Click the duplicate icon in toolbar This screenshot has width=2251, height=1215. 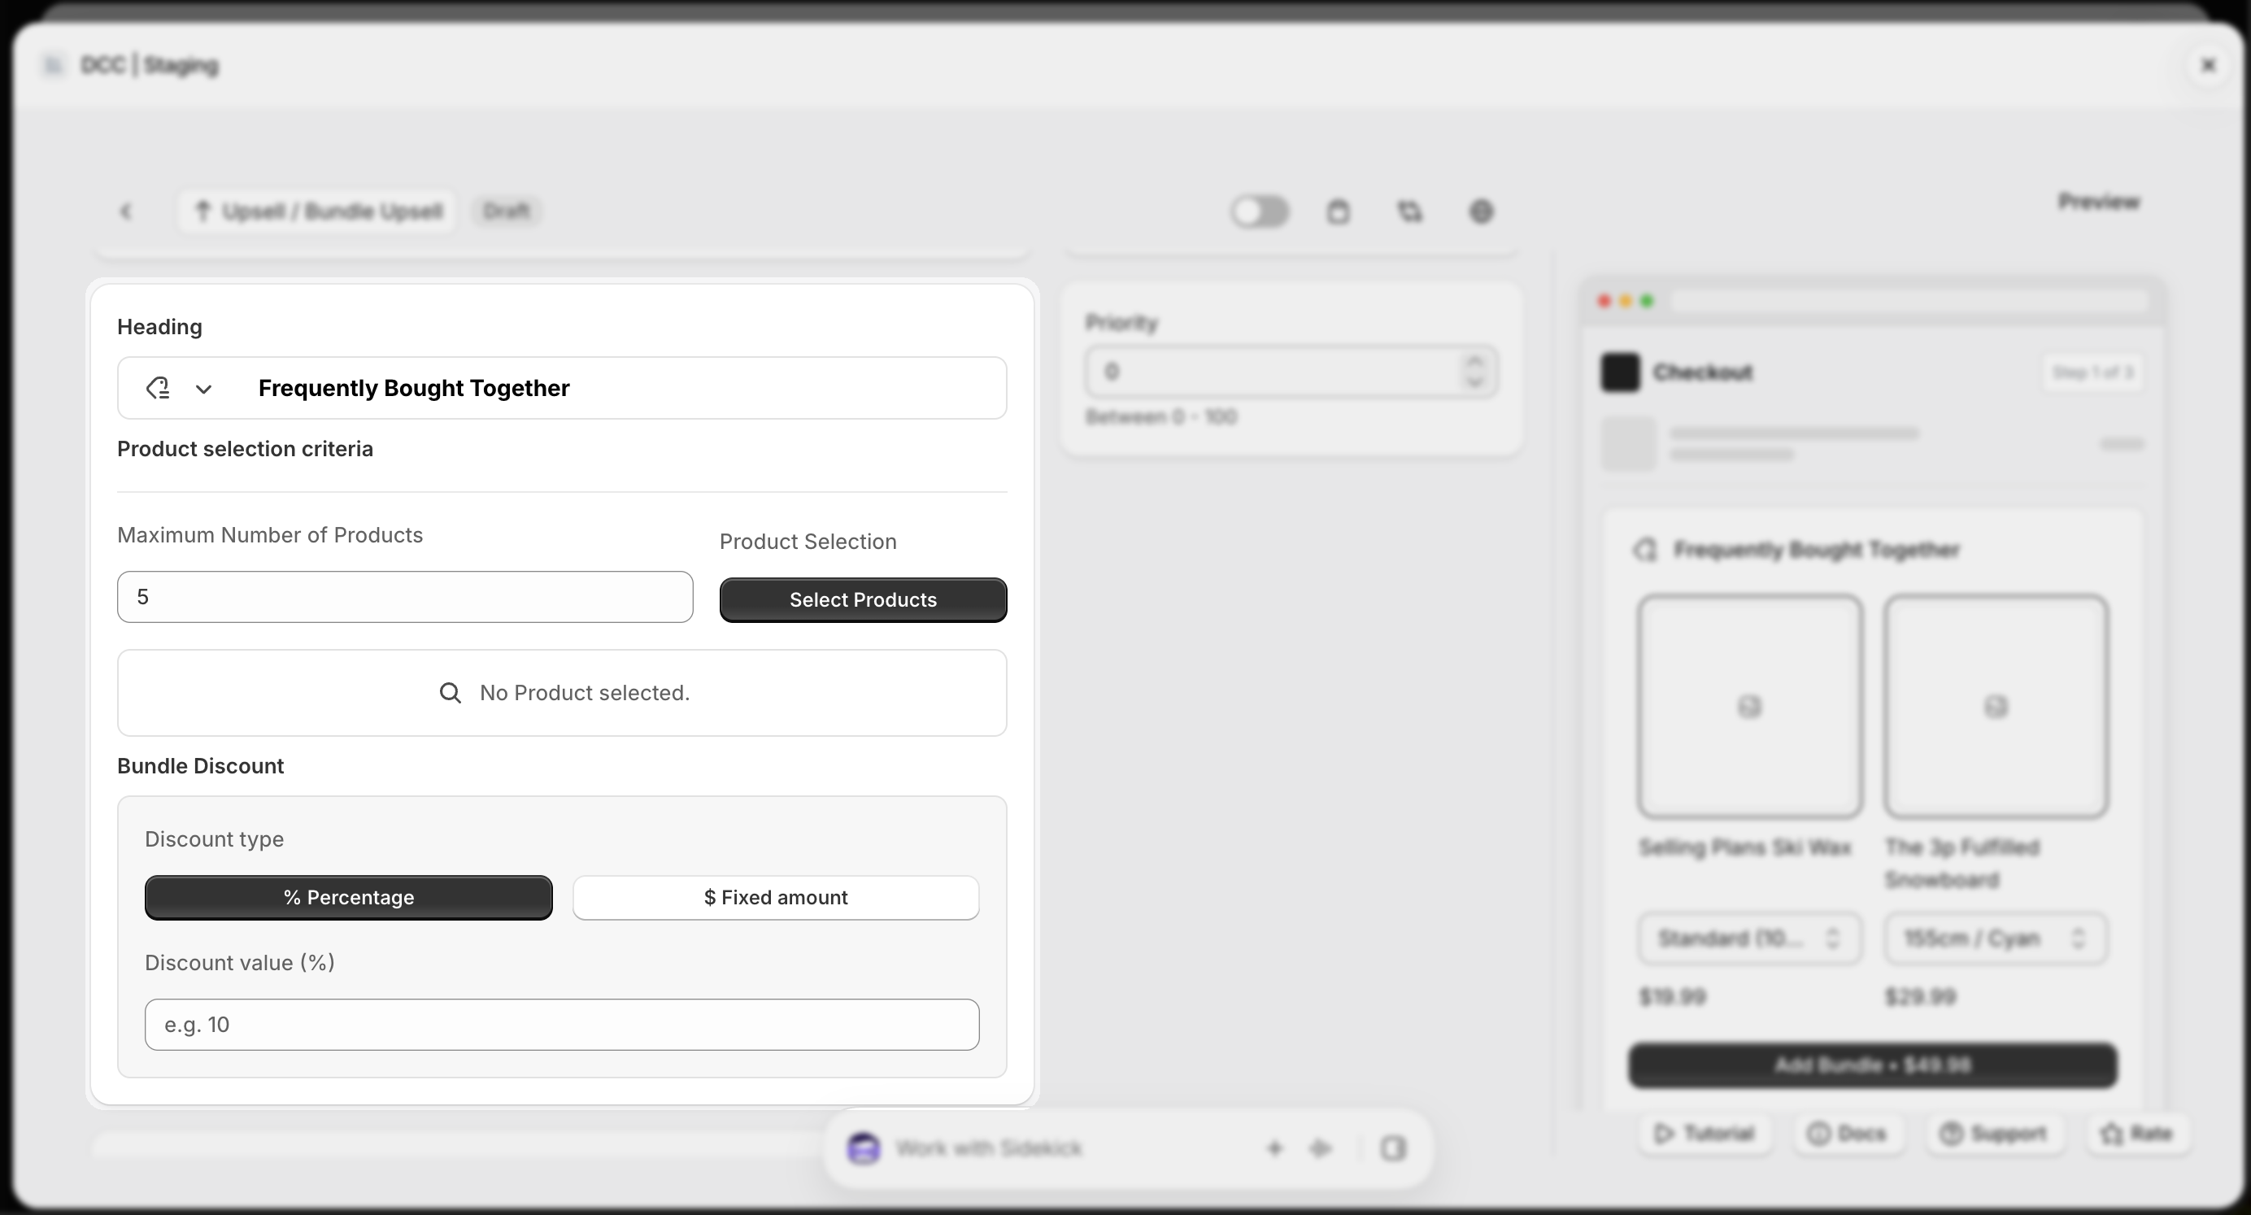click(1409, 211)
